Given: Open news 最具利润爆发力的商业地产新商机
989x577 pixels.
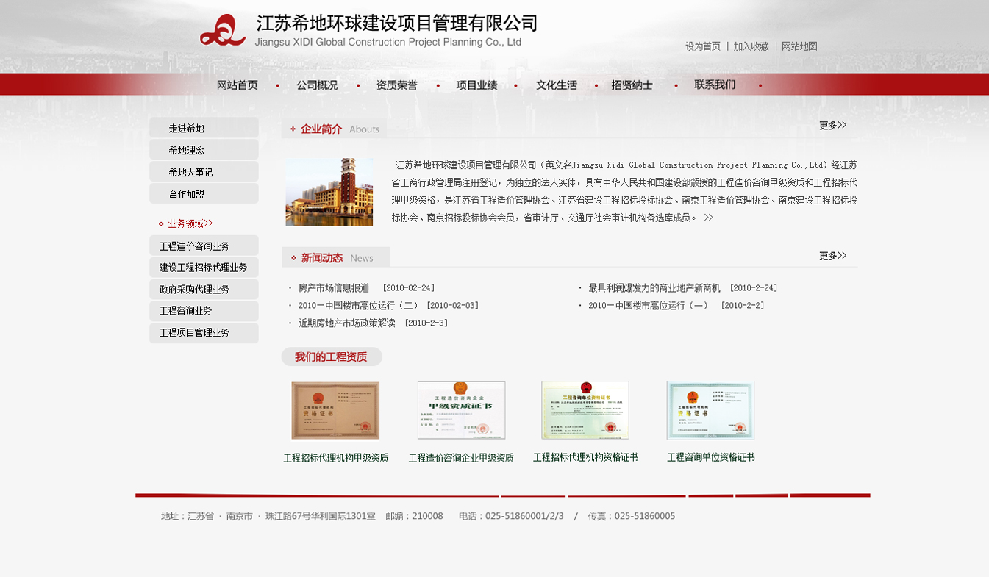Looking at the screenshot, I should pyautogui.click(x=654, y=288).
